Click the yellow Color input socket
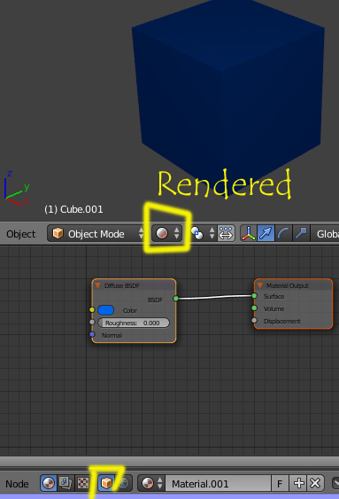 click(x=92, y=309)
